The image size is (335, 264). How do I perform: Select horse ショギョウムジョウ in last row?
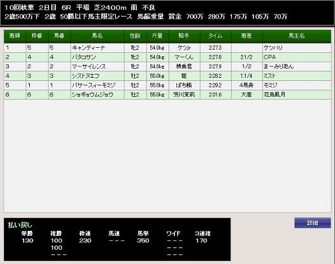coord(92,94)
